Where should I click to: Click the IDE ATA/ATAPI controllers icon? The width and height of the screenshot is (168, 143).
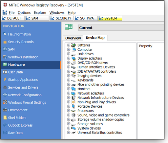coord(73,72)
